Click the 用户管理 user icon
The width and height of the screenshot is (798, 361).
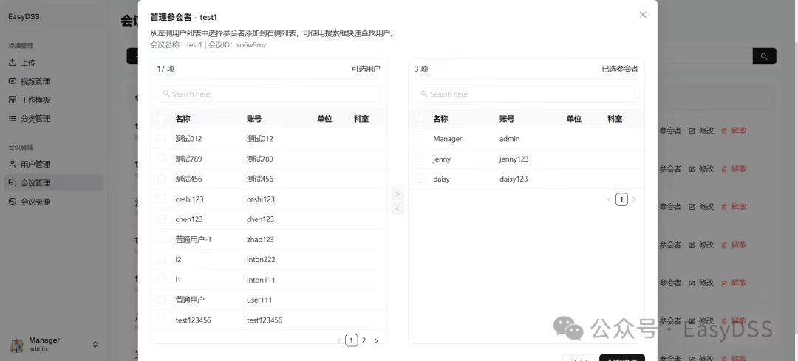13,164
